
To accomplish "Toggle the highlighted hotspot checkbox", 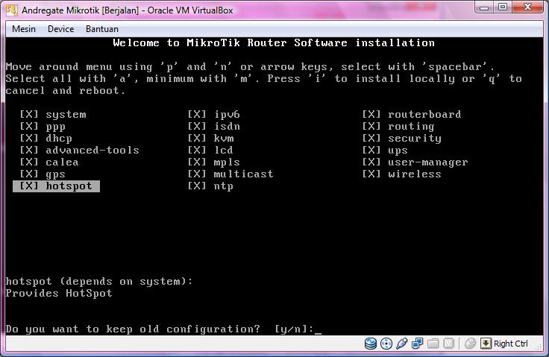I will click(29, 186).
